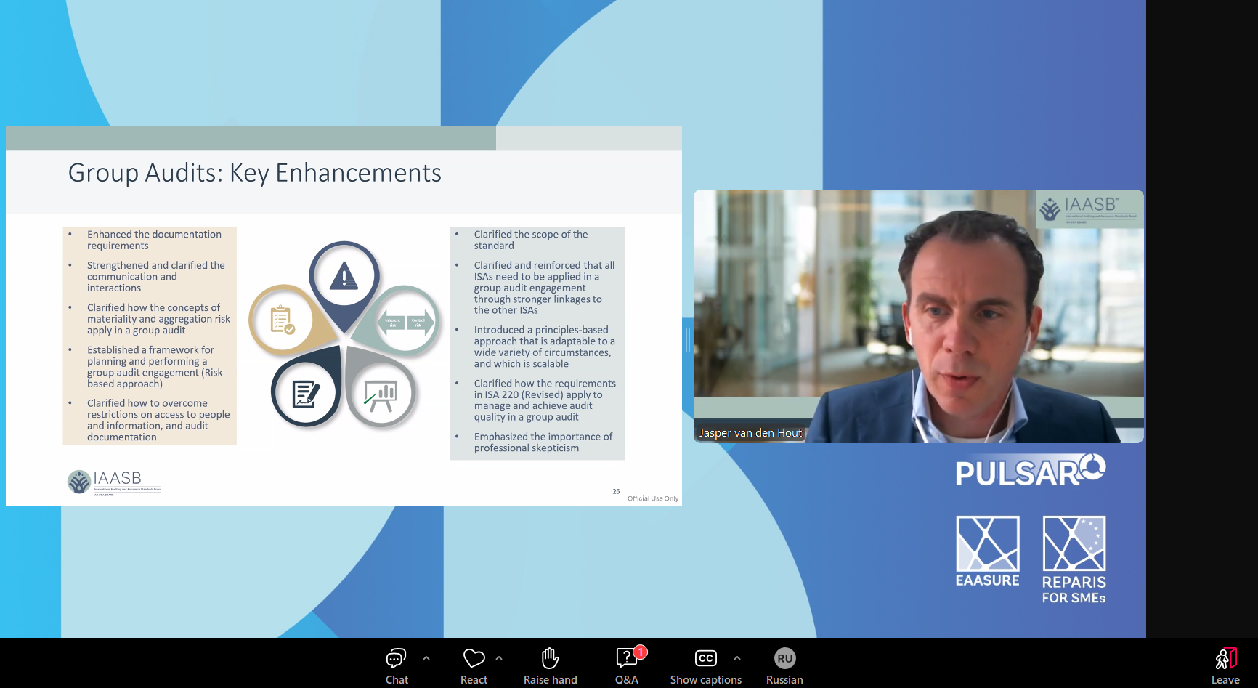Expand the Chat options arrow
Image resolution: width=1258 pixels, height=688 pixels.
(x=426, y=658)
